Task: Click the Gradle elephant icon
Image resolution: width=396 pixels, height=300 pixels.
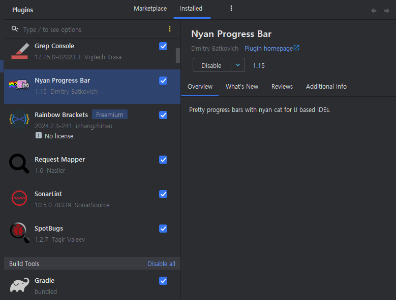Action: coord(19,285)
